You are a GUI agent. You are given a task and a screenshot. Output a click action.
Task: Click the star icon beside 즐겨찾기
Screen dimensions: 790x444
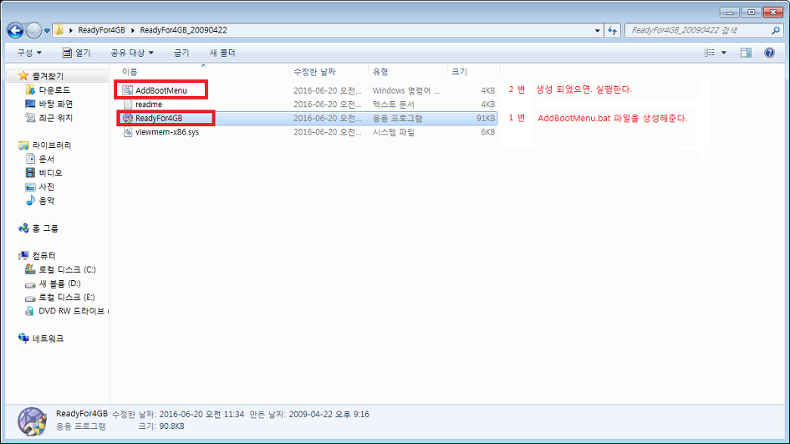23,75
